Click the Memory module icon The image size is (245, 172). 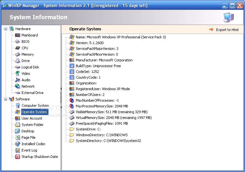click(17, 54)
